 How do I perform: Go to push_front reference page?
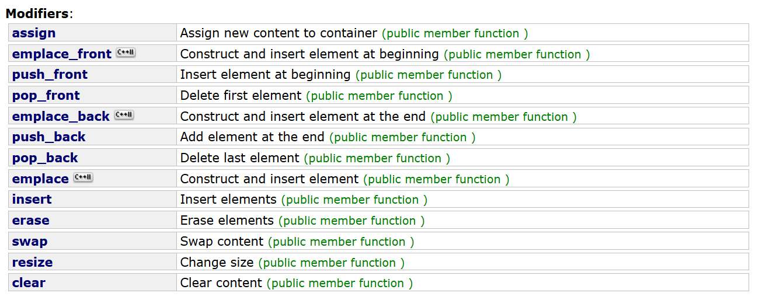tap(50, 75)
